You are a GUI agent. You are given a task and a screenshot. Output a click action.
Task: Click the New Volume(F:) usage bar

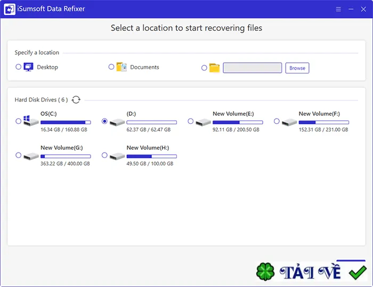(324, 122)
